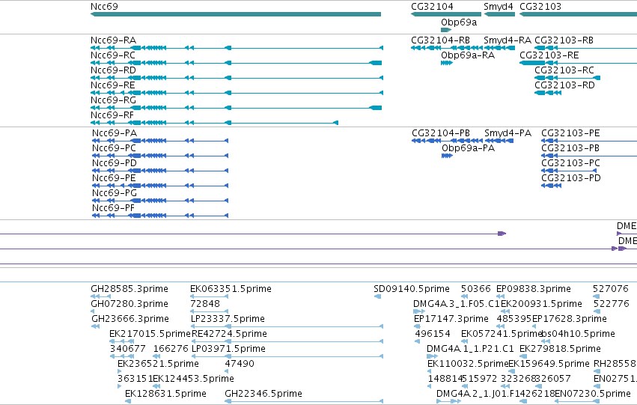Click protein CG32103-PD label
The image size is (637, 405).
pos(571,178)
